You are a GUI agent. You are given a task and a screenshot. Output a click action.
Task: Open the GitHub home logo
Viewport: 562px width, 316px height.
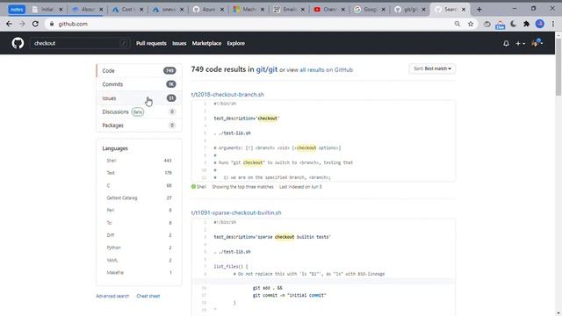[x=18, y=43]
